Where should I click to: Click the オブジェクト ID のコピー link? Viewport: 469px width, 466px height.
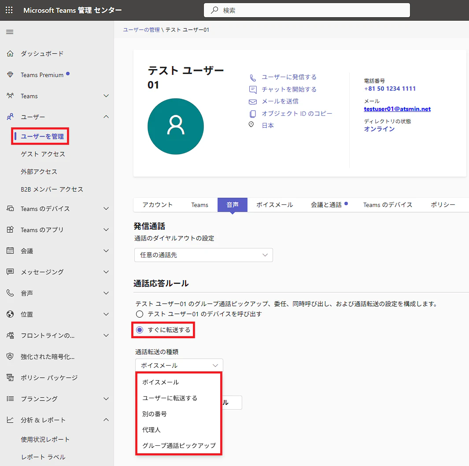[x=297, y=113]
